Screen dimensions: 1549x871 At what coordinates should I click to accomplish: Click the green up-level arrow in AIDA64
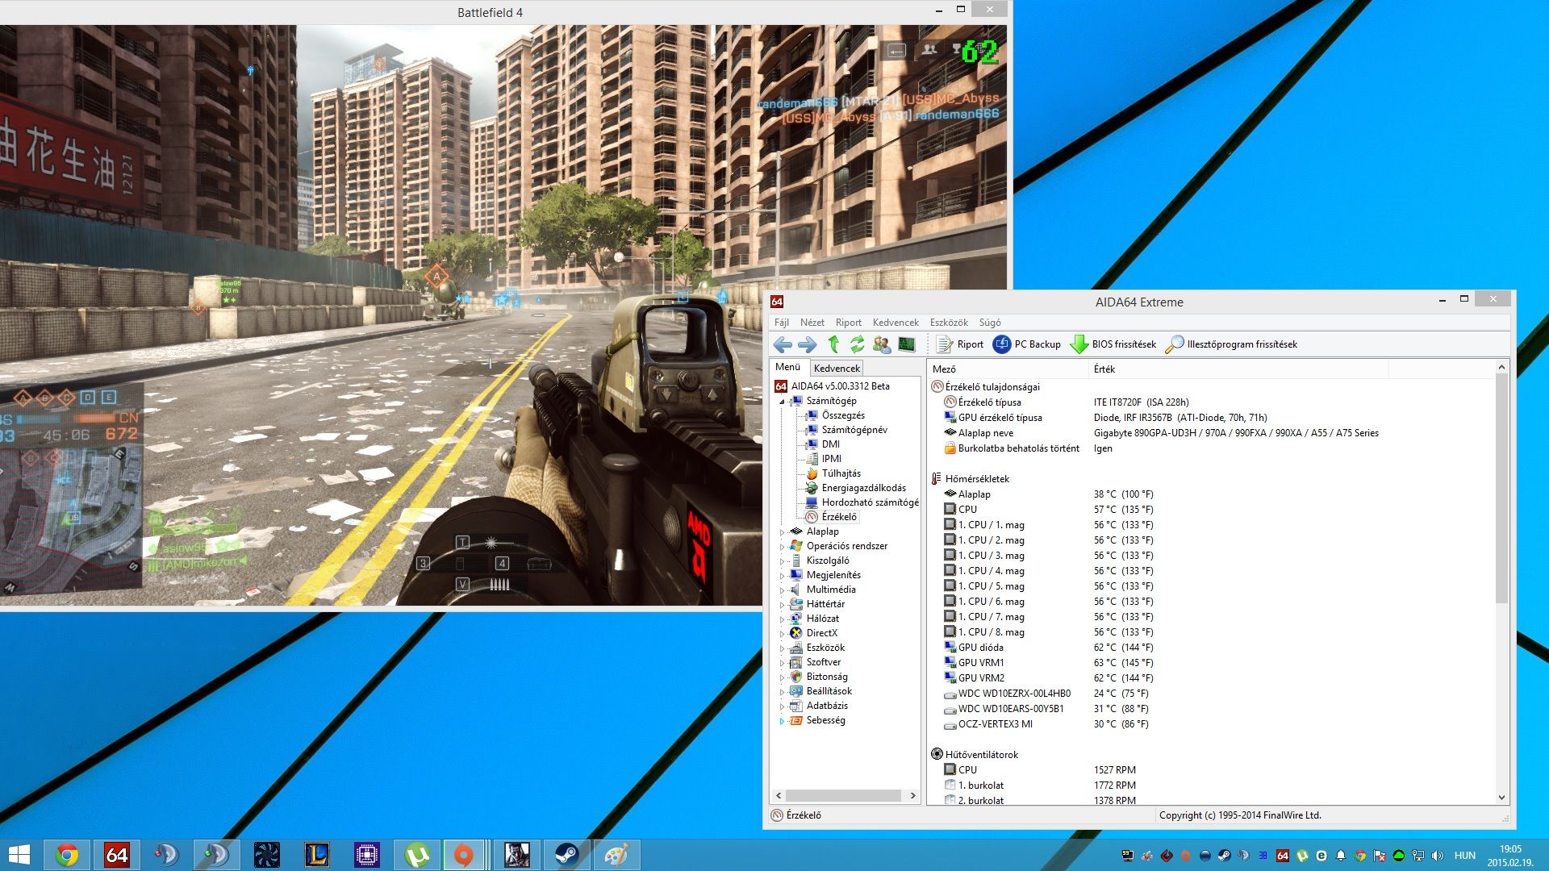click(833, 344)
